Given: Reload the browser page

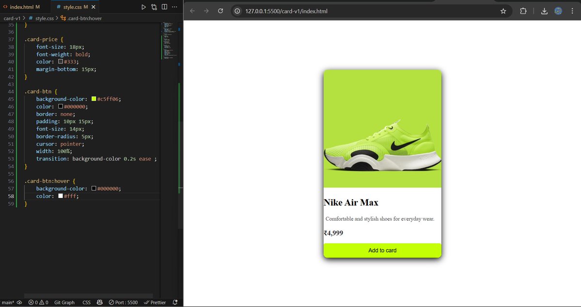Looking at the screenshot, I should 220,11.
